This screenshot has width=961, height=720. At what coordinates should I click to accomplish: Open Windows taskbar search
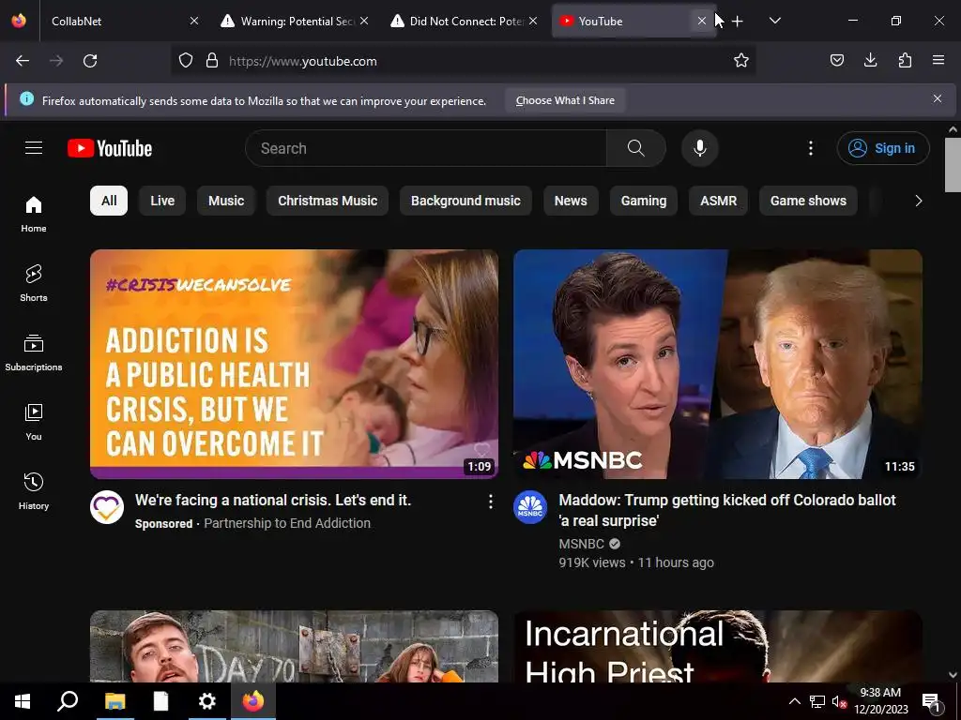68,701
